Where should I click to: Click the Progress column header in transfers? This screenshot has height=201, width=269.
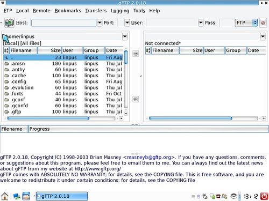pyautogui.click(x=148, y=129)
